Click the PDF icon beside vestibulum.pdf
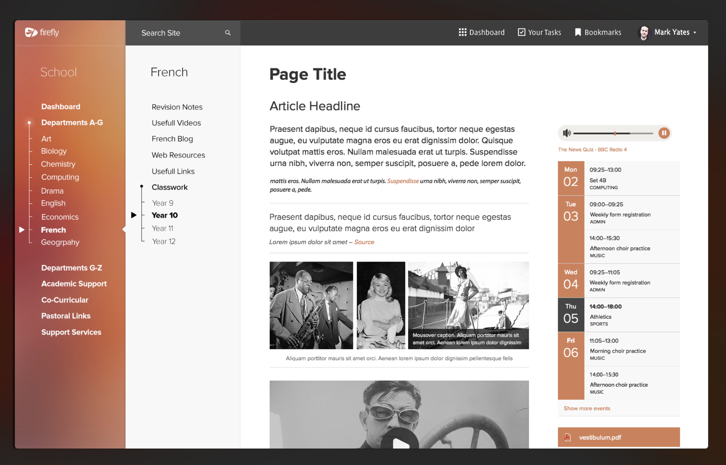Viewport: 726px width, 465px height. pos(567,437)
